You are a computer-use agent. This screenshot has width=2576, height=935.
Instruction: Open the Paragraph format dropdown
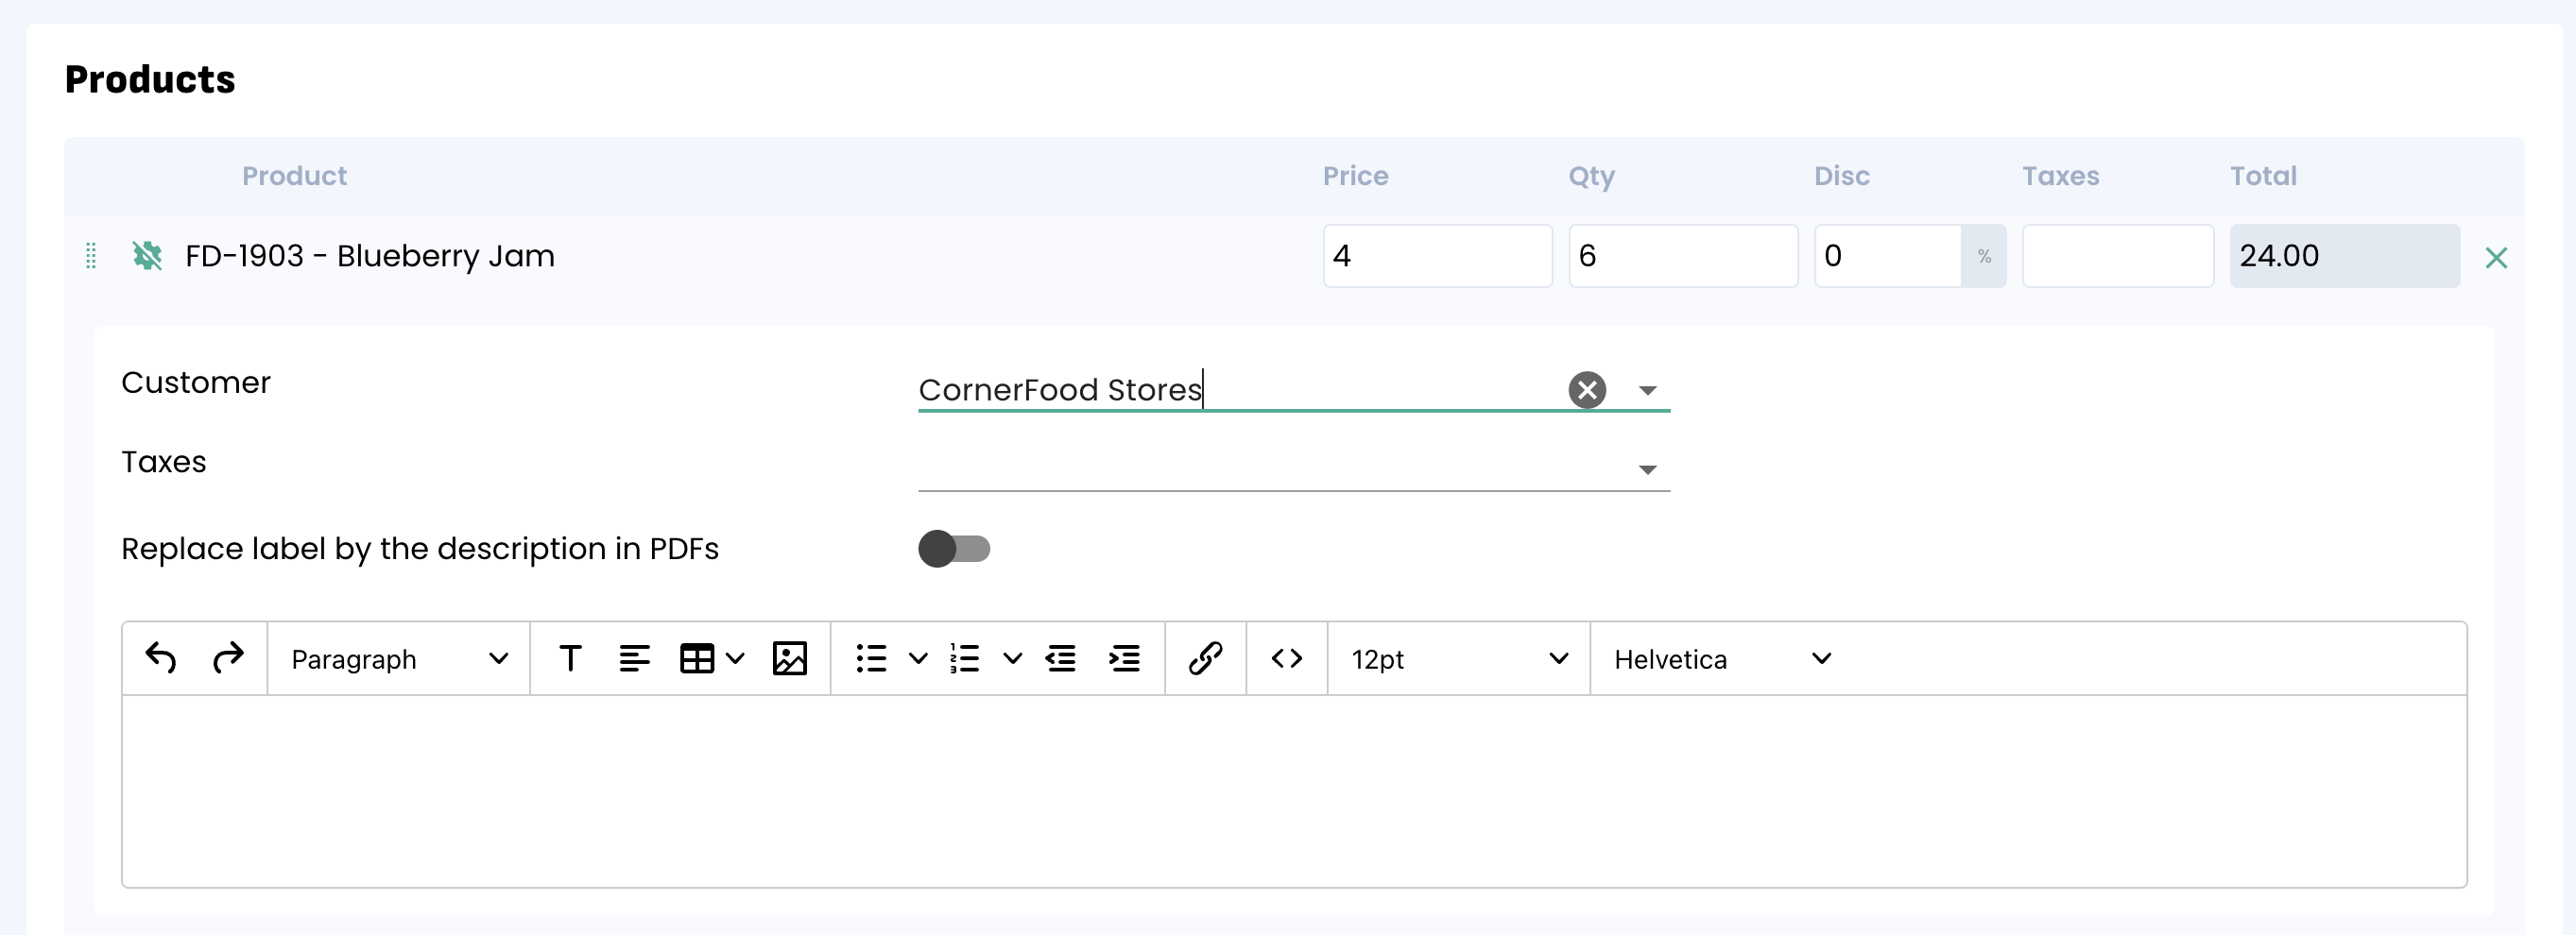tap(398, 658)
